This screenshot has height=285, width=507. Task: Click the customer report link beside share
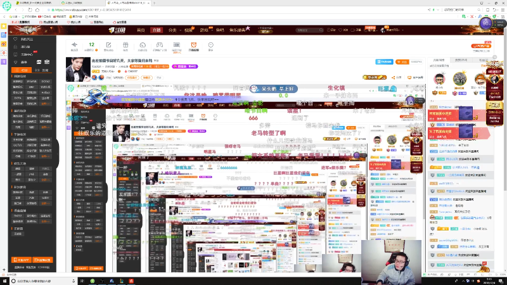[416, 77]
